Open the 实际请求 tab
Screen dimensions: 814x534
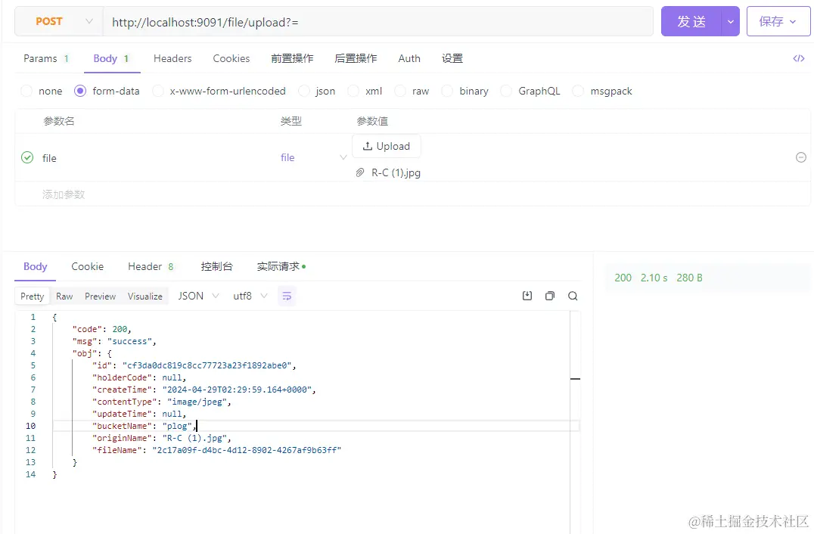tap(281, 266)
